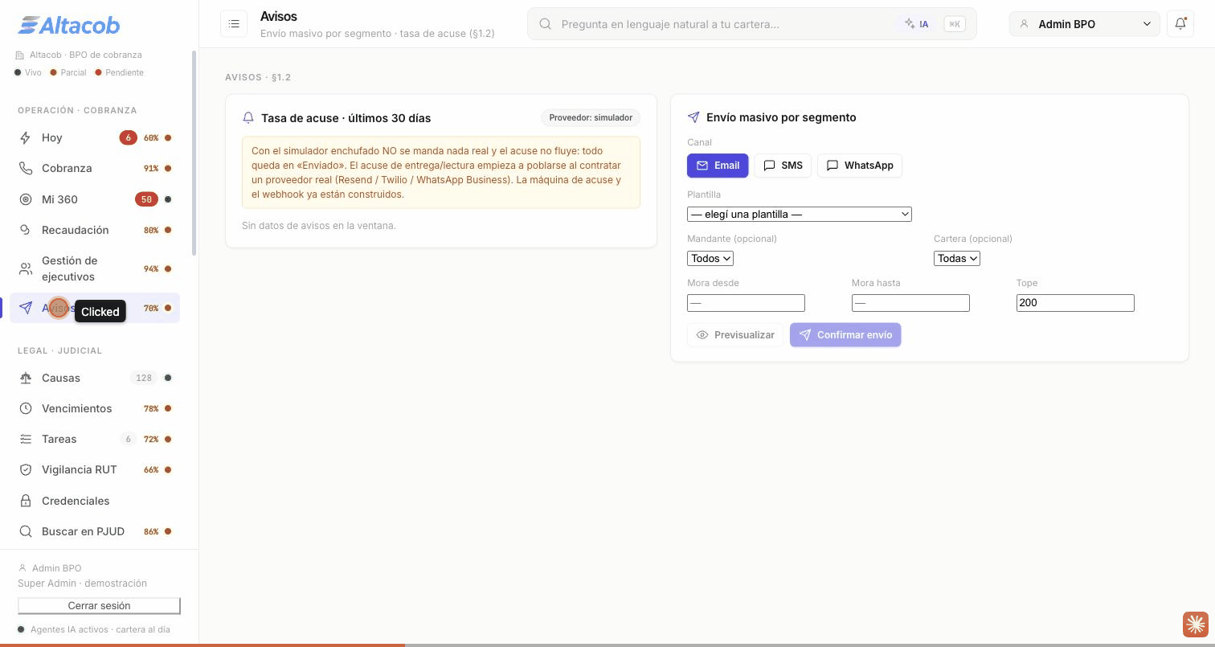The height and width of the screenshot is (647, 1215).
Task: Click the red 50 badge on Mi 360
Action: 146,199
